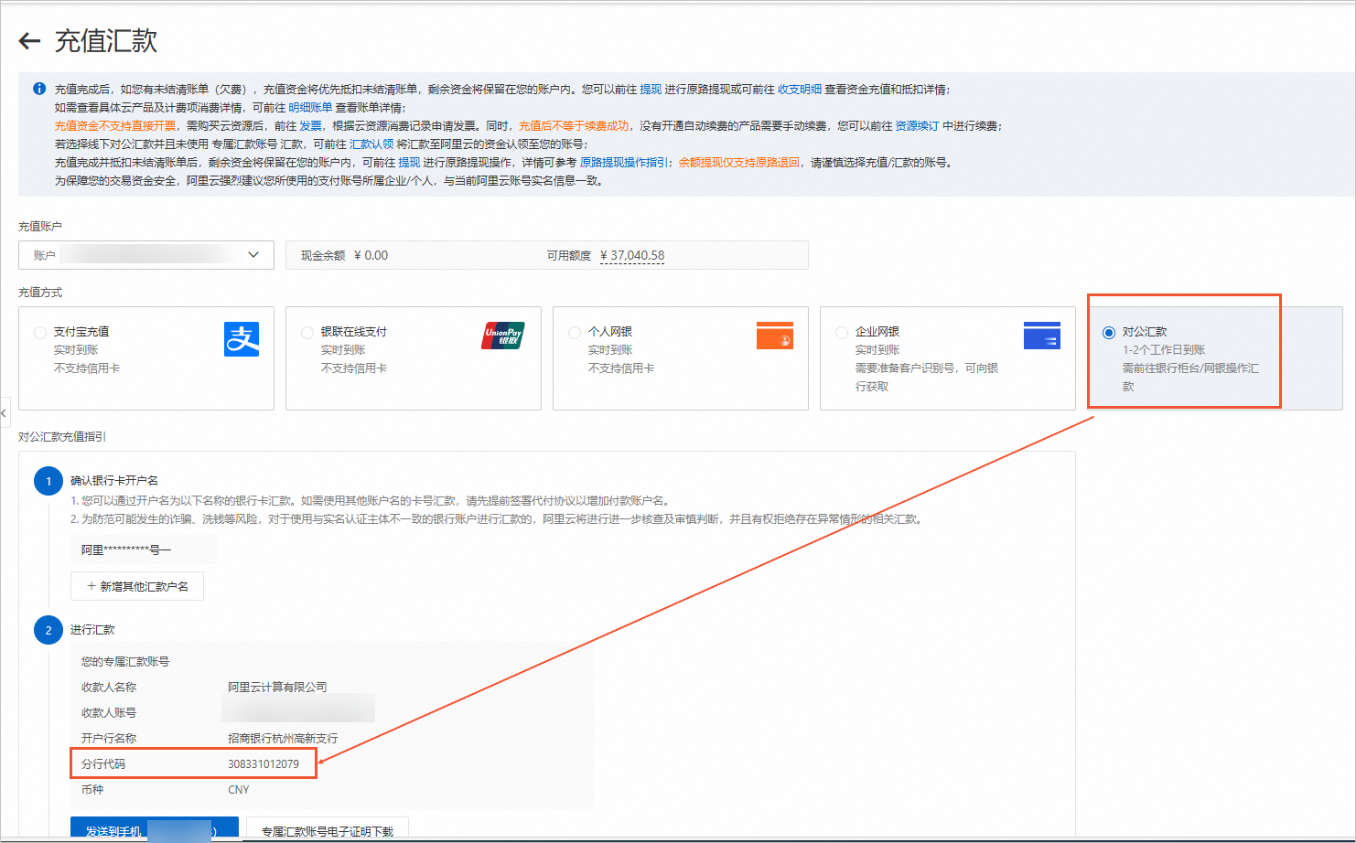This screenshot has height=843, width=1356.
Task: Open the 发票 link
Action: tap(310, 125)
